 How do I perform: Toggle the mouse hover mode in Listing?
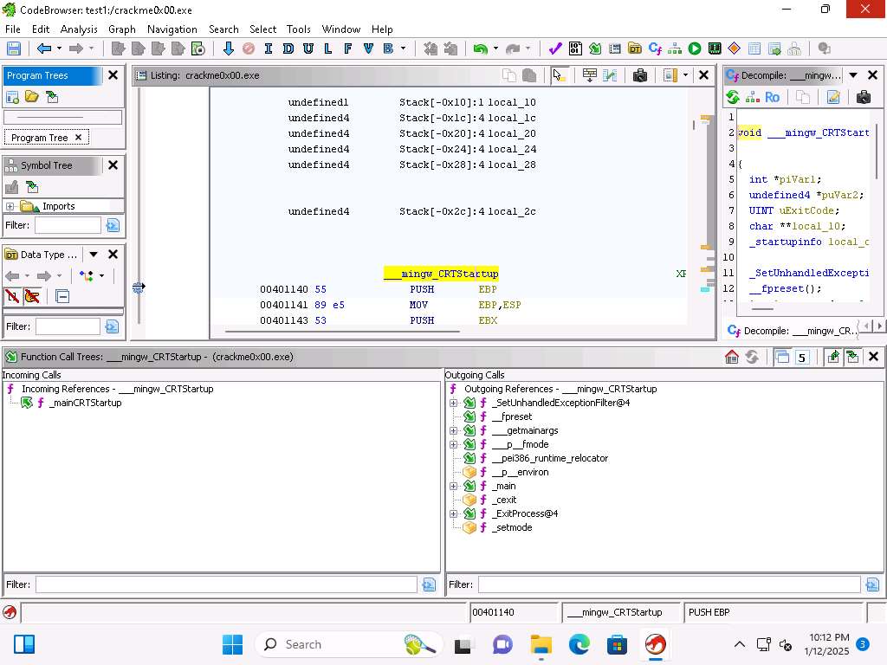(x=559, y=75)
